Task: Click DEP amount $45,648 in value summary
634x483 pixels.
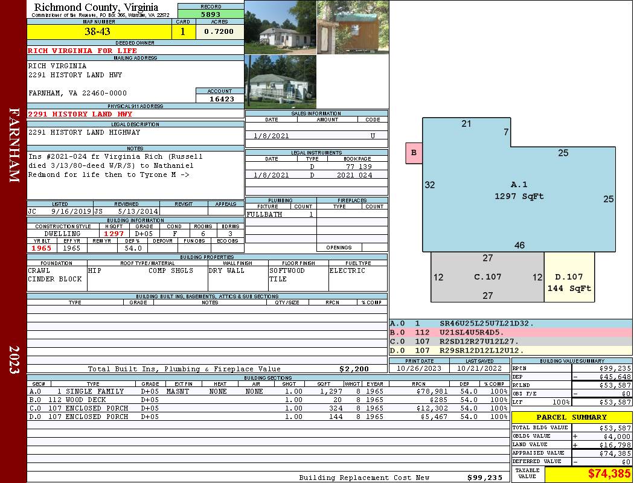Action: pyautogui.click(x=615, y=377)
